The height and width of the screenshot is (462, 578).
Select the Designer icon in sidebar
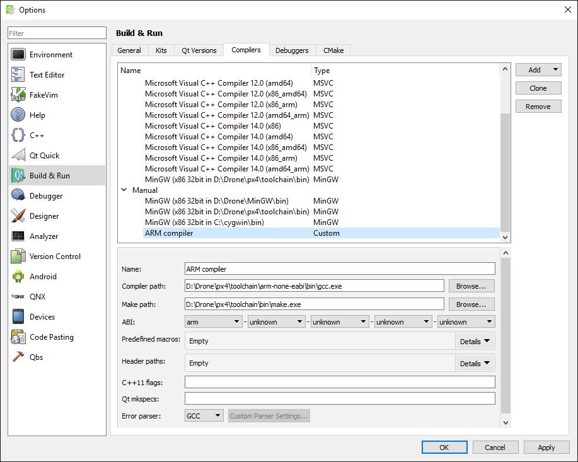18,216
